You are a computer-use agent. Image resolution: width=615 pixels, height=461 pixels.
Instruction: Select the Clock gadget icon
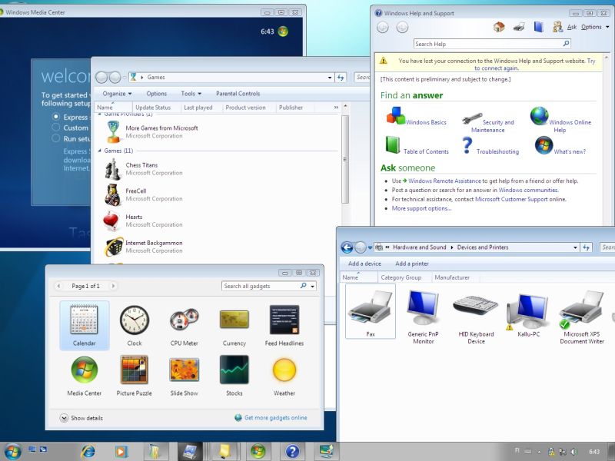pyautogui.click(x=135, y=320)
